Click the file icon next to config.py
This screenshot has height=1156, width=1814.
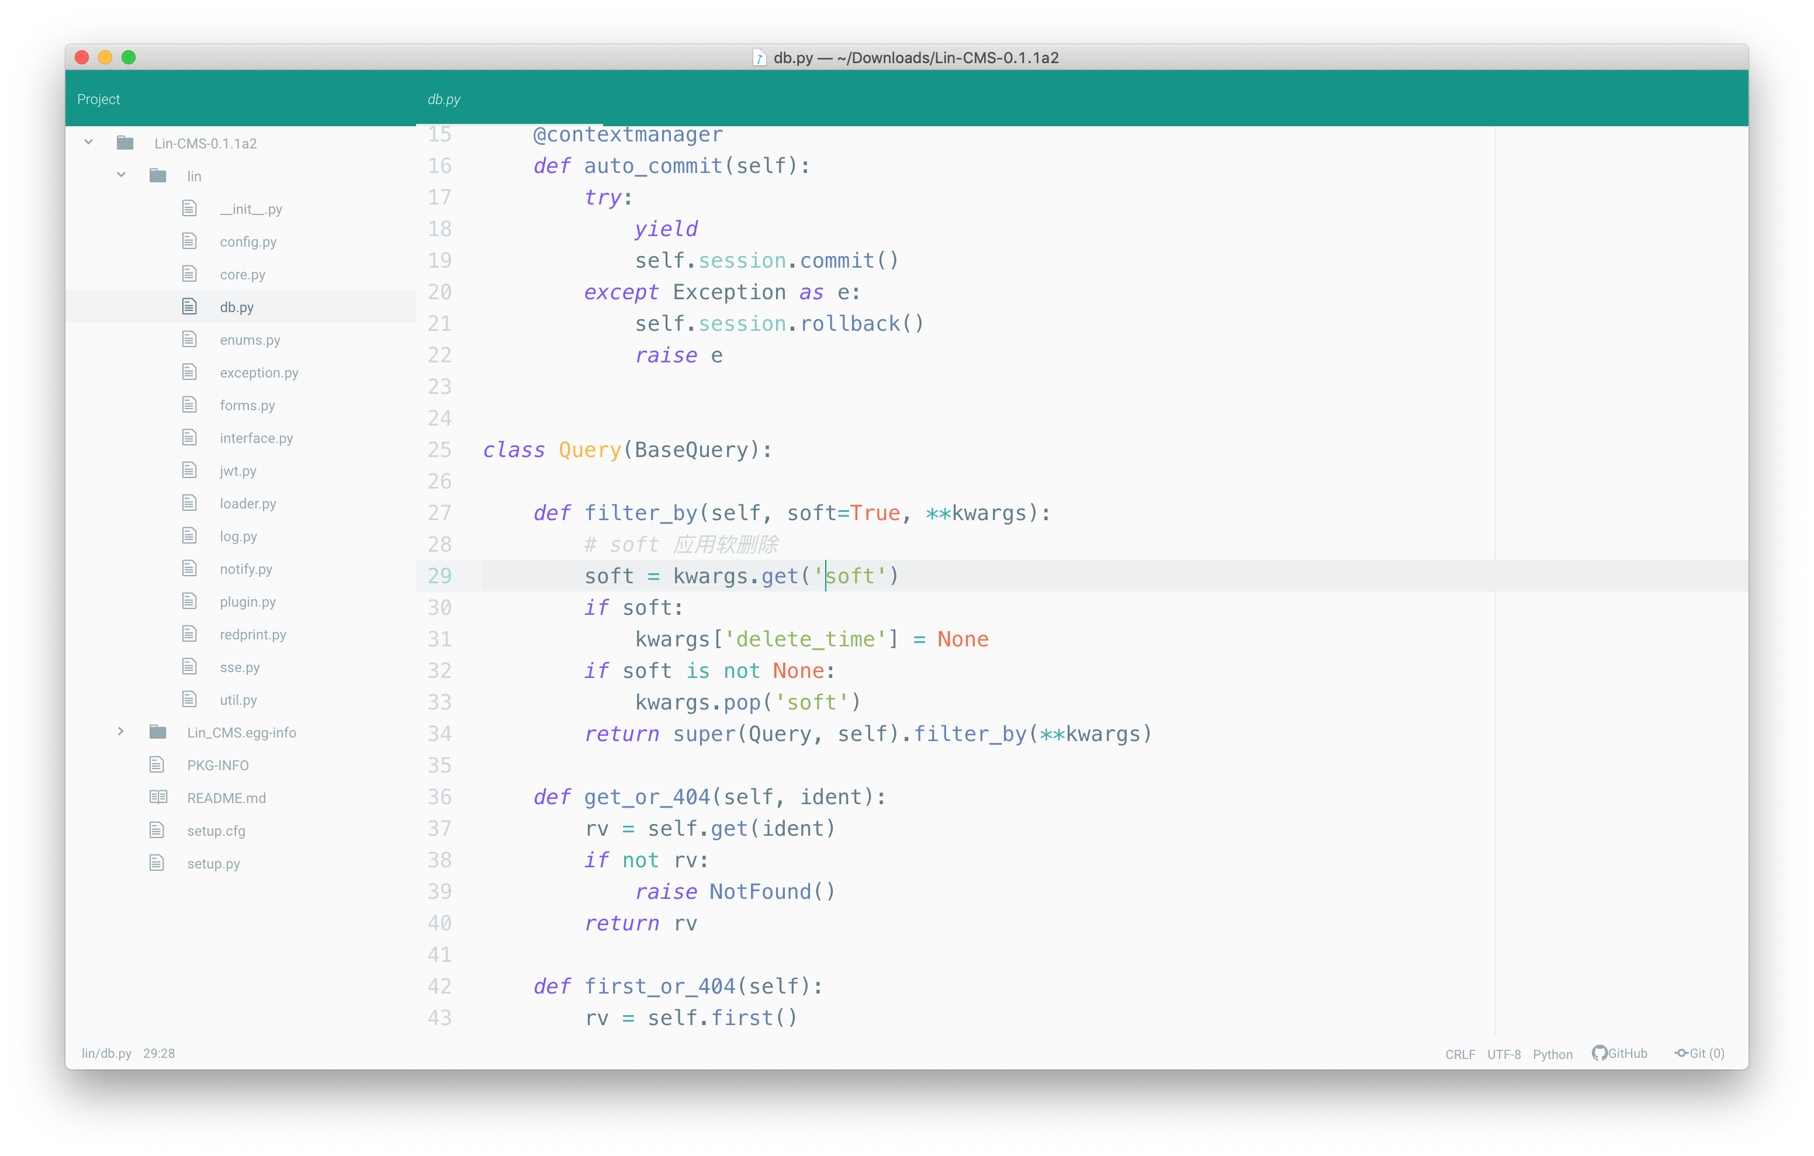[x=188, y=240]
